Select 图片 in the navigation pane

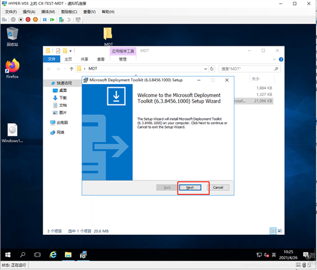coord(60,112)
